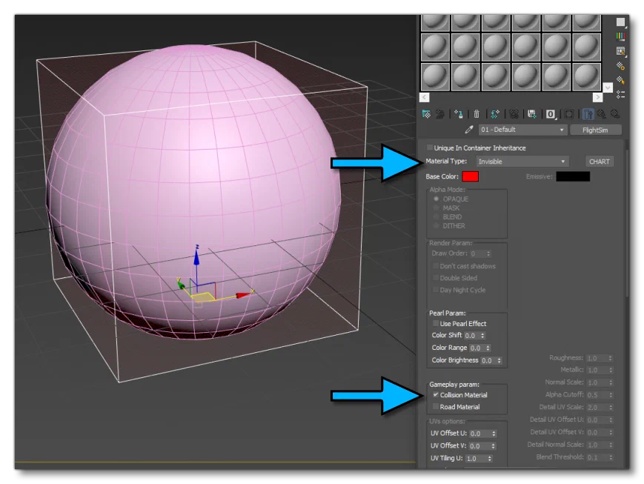Adjust the Color Shift spinner arrows
644x484 pixels.
(482, 336)
